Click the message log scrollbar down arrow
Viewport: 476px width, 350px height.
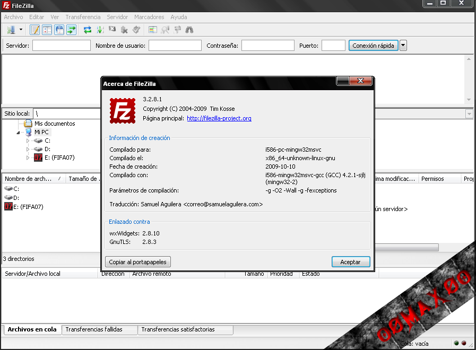[469, 100]
